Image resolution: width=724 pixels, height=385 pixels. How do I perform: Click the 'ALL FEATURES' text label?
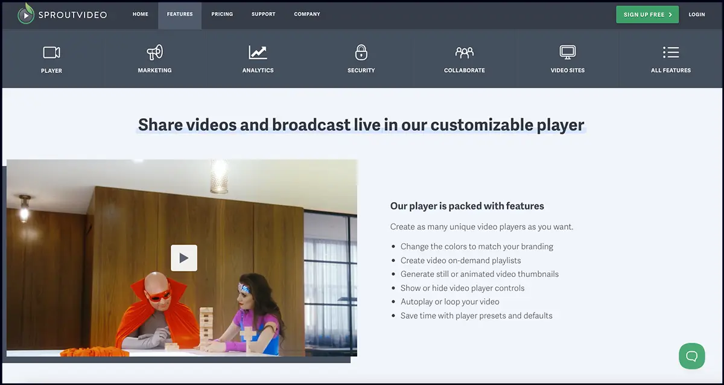point(671,71)
